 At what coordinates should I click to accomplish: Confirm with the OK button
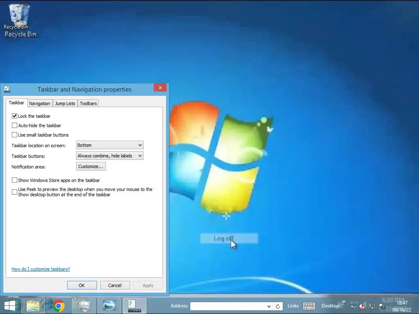[82, 285]
